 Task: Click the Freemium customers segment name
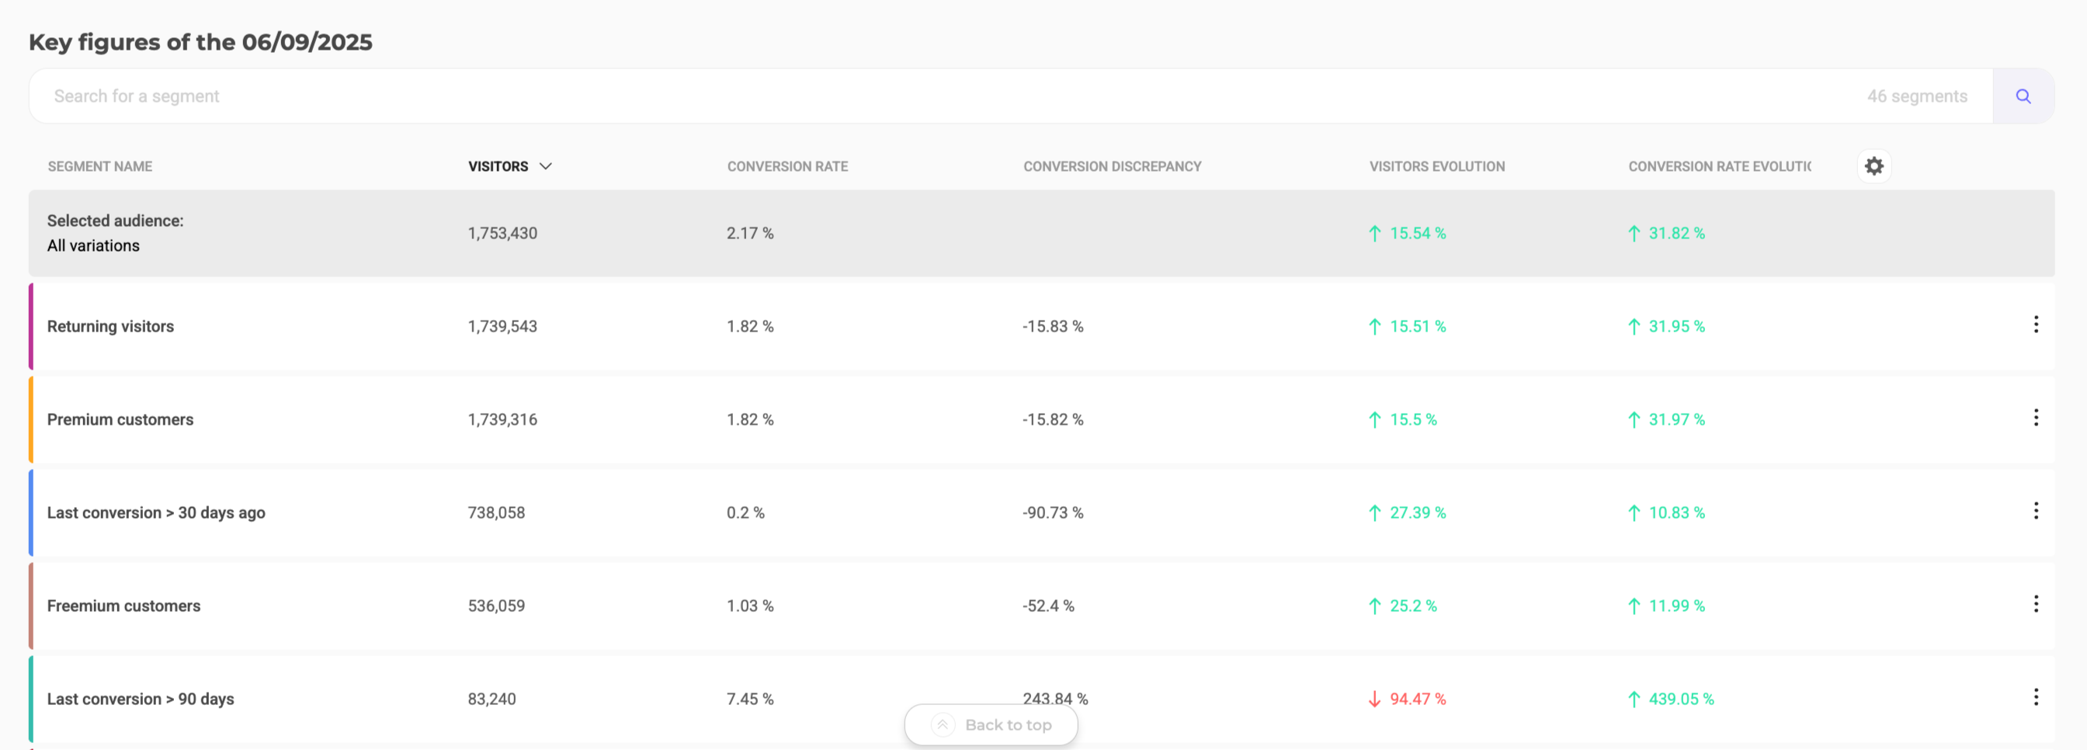123,606
